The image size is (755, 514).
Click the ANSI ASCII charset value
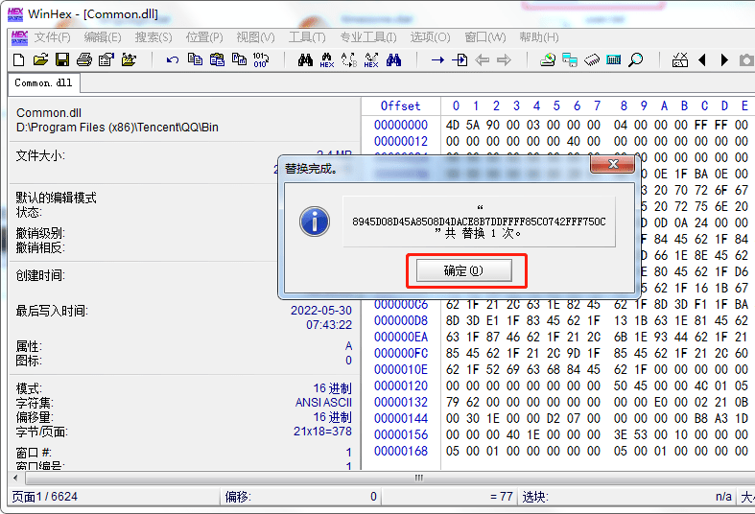[323, 403]
